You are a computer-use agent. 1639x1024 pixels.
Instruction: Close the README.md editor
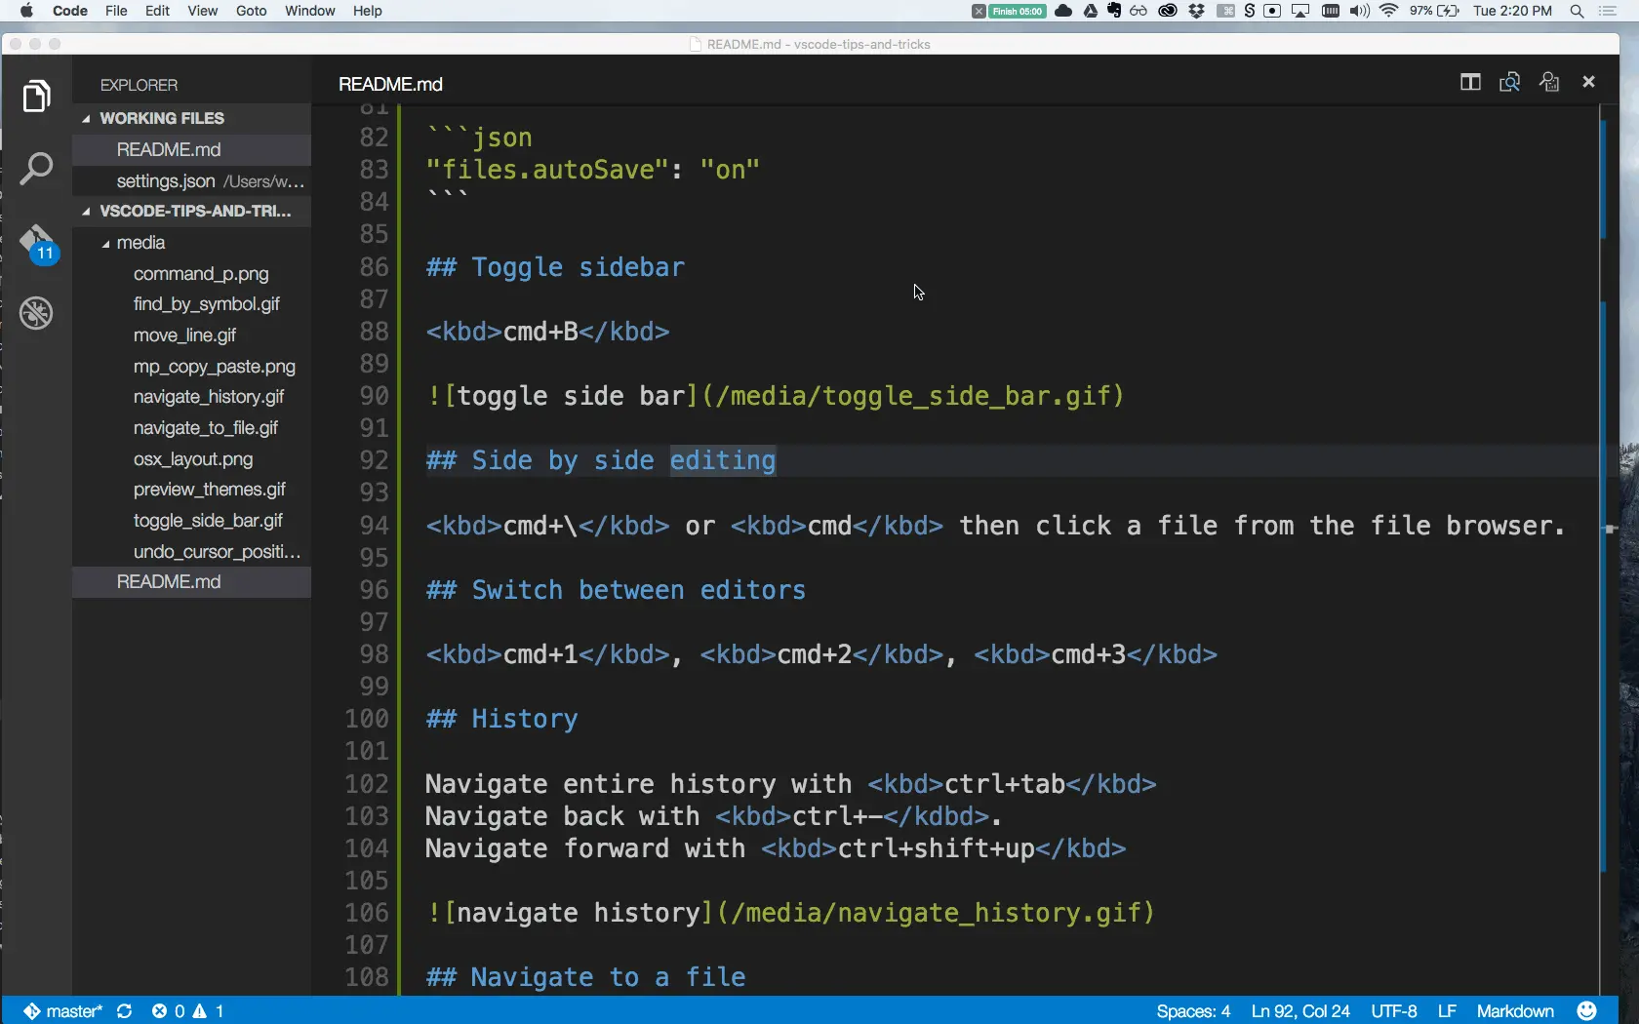coord(1589,82)
